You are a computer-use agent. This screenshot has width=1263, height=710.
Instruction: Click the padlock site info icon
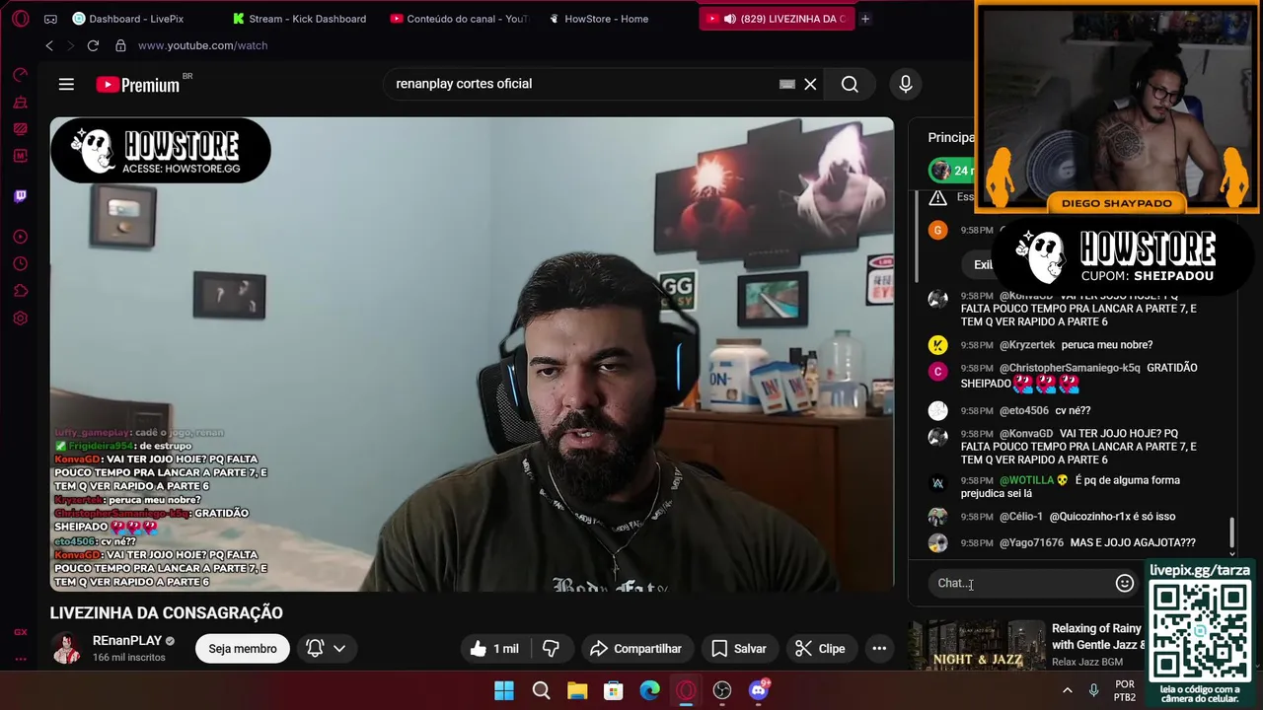click(x=120, y=45)
